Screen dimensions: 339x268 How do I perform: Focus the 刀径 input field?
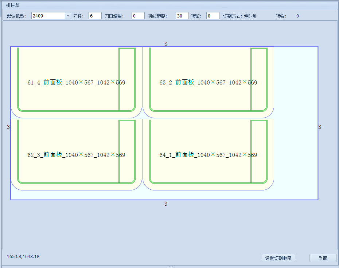coord(95,16)
